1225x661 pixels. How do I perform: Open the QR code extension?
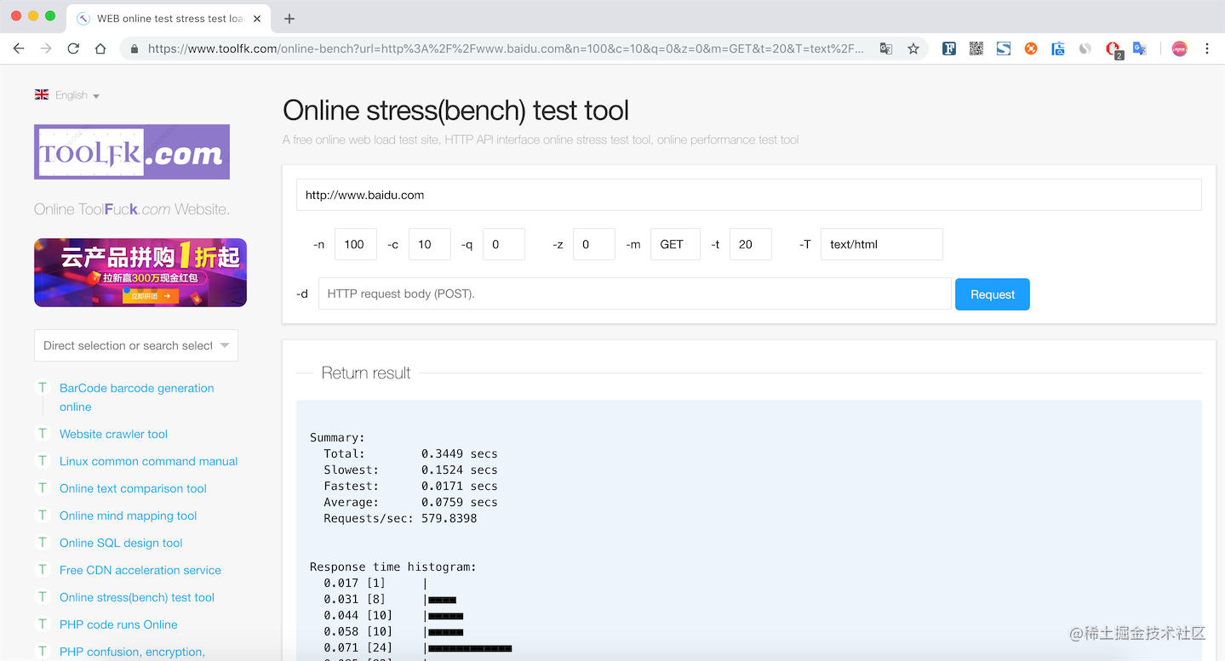click(x=976, y=48)
